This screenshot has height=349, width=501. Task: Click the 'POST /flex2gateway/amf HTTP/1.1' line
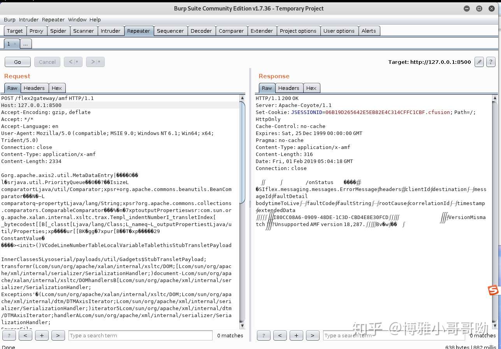pyautogui.click(x=47, y=98)
